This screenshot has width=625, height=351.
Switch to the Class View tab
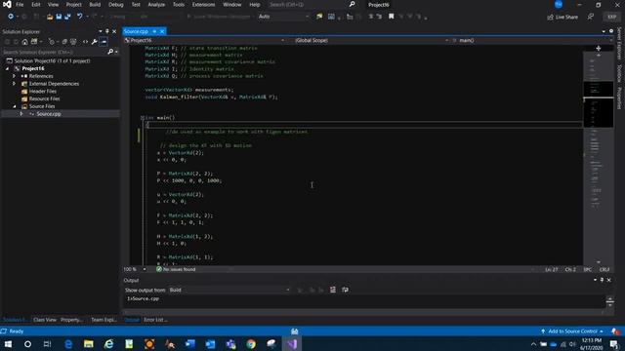(45, 320)
